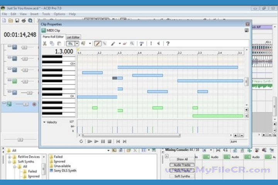Image resolution: width=278 pixels, height=185 pixels.
Task: Zoom in piano roll vertically with plus button
Action: (x=246, y=110)
